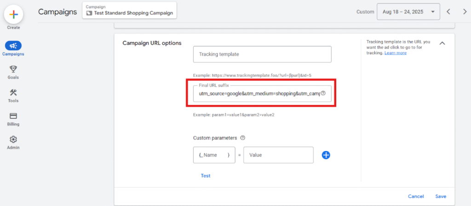
Task: Go to the next date range
Action: 464,11
